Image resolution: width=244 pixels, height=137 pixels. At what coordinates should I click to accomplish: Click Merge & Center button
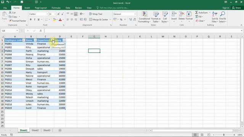pyautogui.click(x=99, y=19)
